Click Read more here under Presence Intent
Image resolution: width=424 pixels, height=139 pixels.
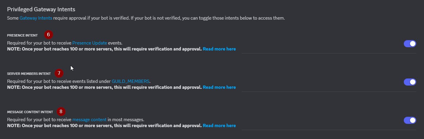[x=219, y=49]
